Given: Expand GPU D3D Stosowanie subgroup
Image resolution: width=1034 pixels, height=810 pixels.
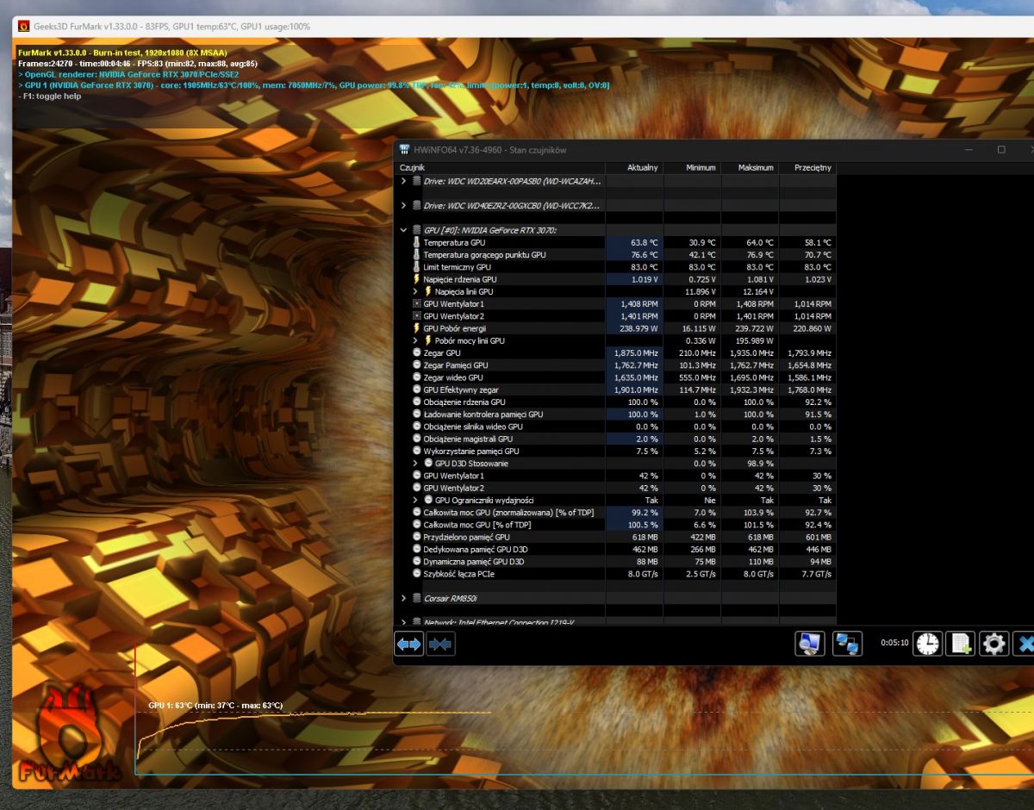Looking at the screenshot, I should pos(416,464).
